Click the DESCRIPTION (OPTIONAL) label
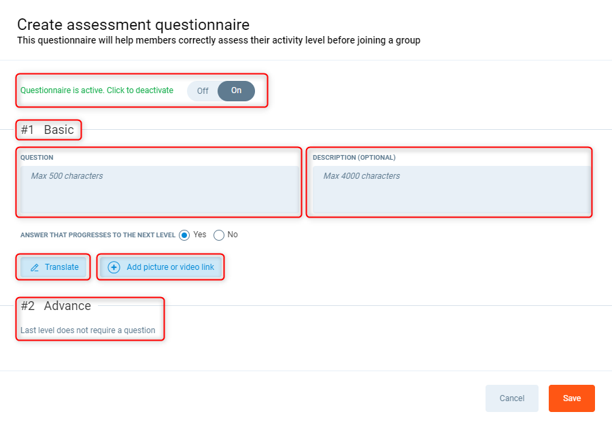This screenshot has width=612, height=429. coord(354,158)
